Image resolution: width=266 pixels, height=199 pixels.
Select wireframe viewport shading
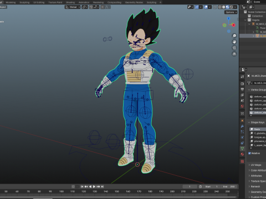click(220, 7)
